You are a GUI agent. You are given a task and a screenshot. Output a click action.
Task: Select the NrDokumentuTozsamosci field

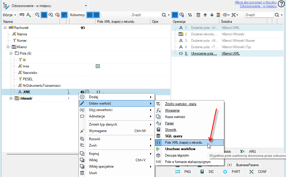(x=42, y=86)
